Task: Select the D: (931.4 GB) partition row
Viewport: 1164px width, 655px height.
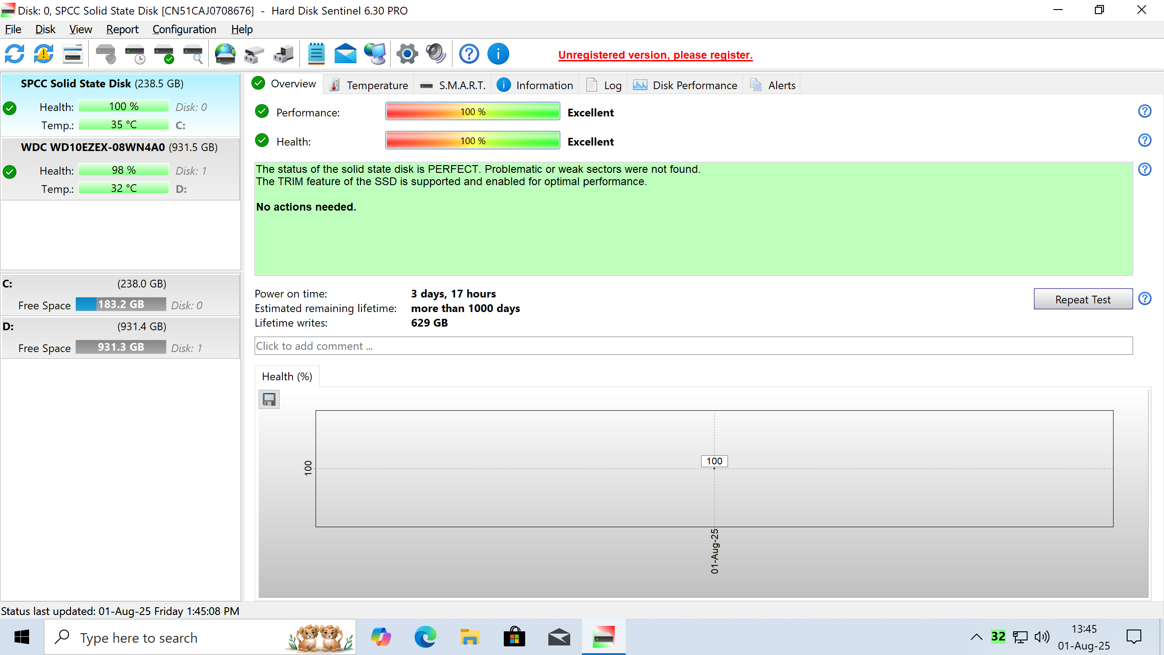Action: pos(120,338)
